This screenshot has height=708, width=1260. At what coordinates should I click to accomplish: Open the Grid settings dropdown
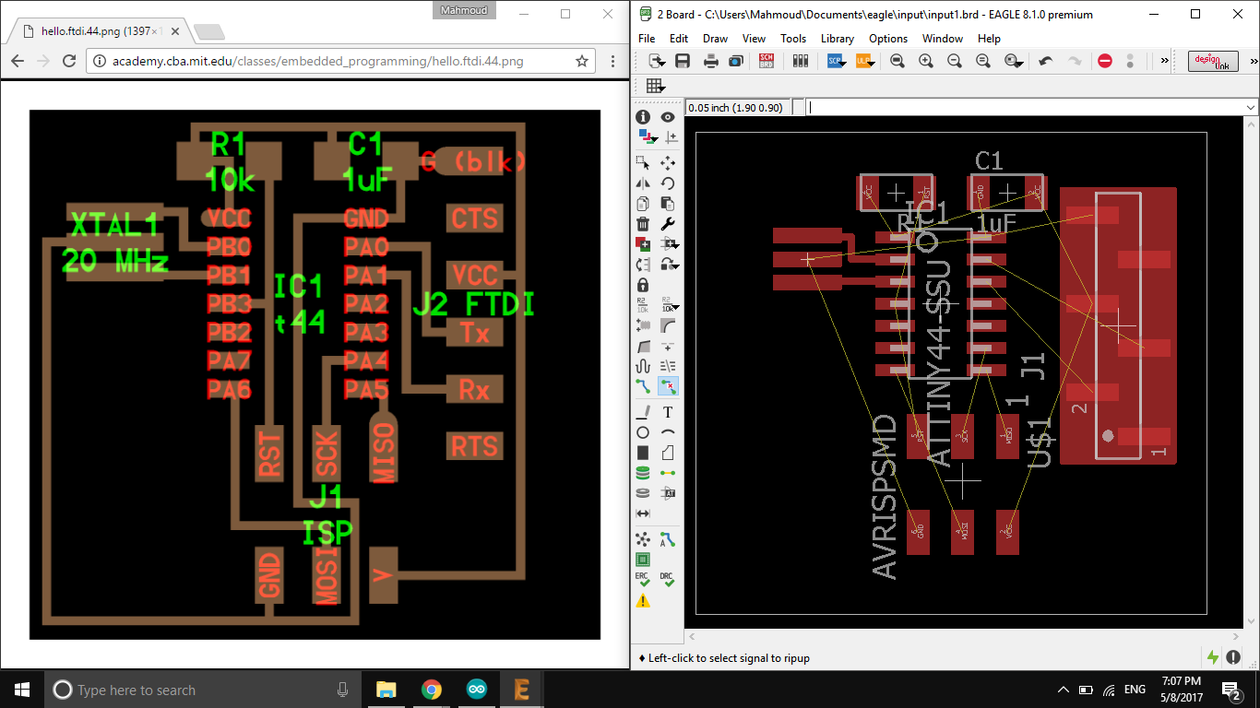[656, 86]
